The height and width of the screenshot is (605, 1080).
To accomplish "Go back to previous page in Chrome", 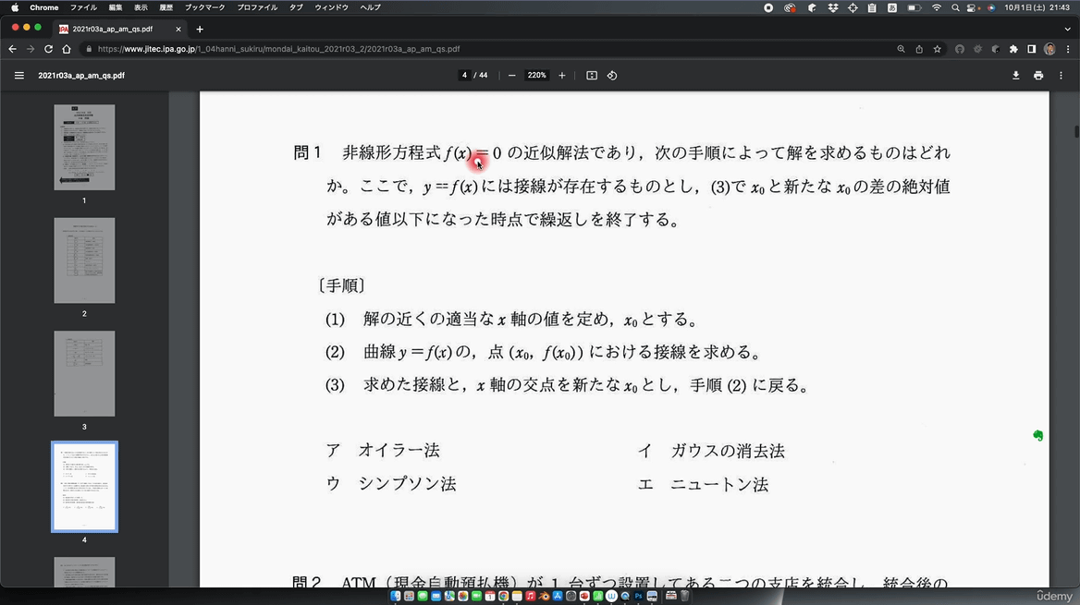I will point(12,49).
